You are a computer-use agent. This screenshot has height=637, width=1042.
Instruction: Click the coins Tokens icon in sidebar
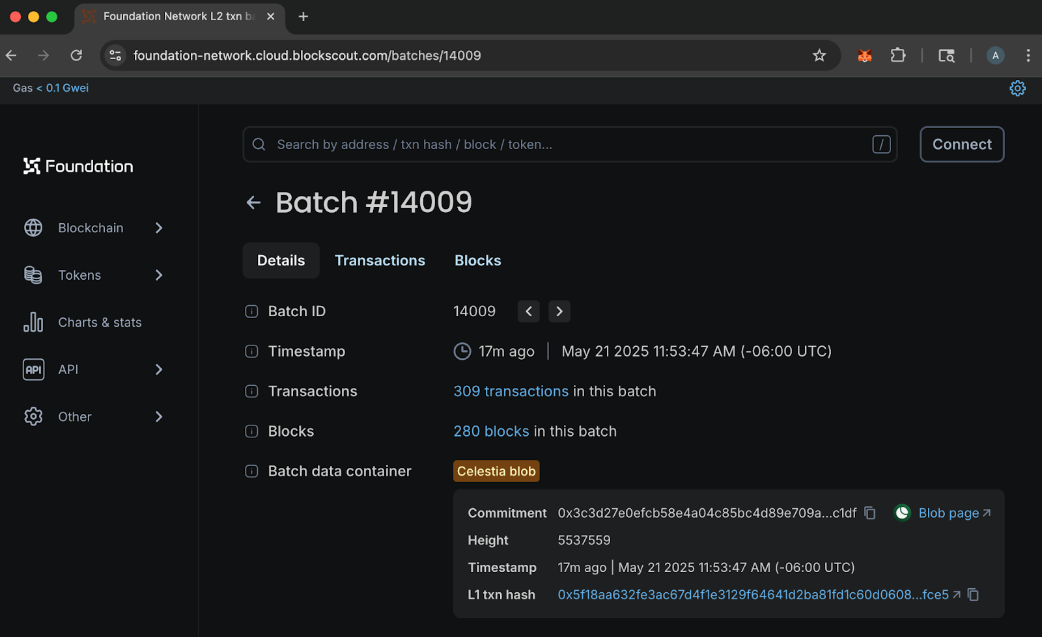click(33, 275)
